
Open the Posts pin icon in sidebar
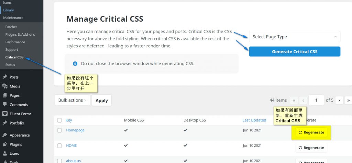click(5, 77)
